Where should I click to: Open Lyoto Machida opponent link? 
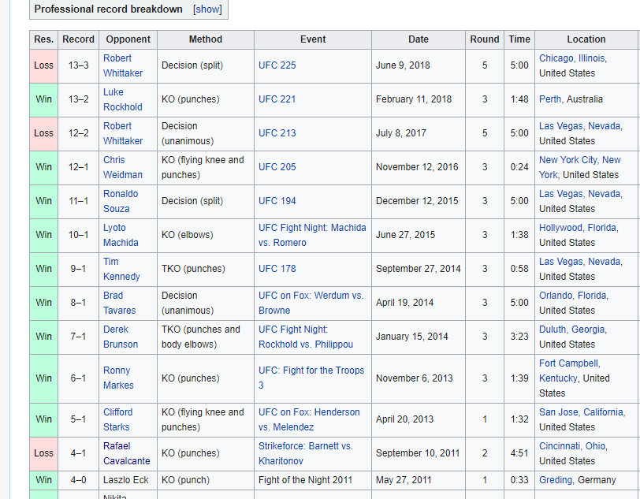pos(121,235)
